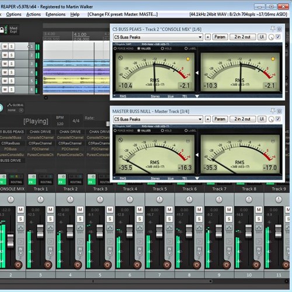Select FORCE MONO radio in C5 BUSS PEAKS meter
This screenshot has width=292, height=292.
click(115, 48)
